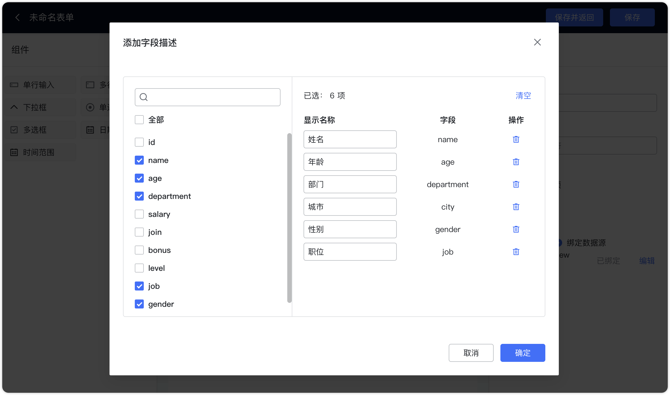670x395 pixels.
Task: Remove the city field row
Action: pos(516,207)
